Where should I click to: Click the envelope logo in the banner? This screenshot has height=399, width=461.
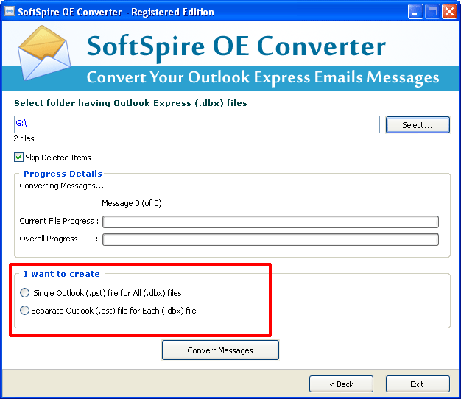(44, 53)
